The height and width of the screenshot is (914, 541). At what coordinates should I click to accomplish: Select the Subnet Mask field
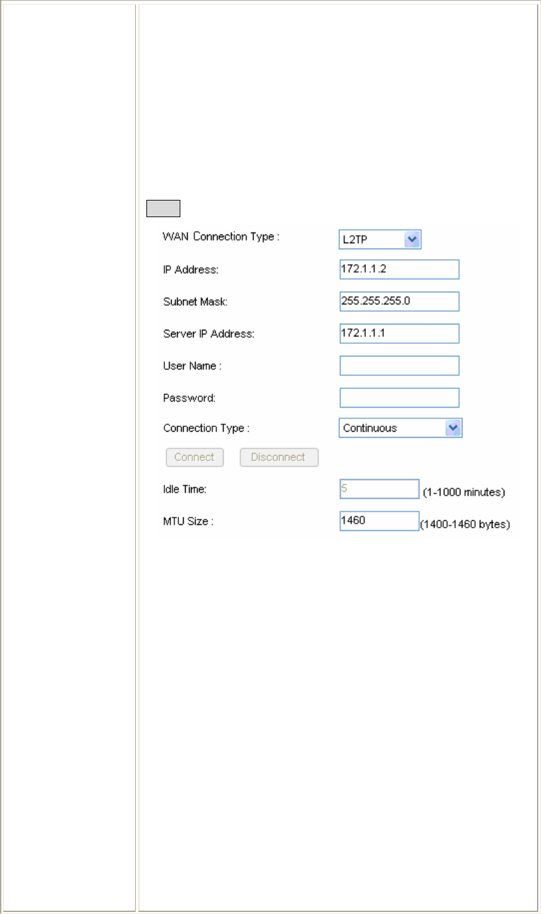(x=399, y=301)
